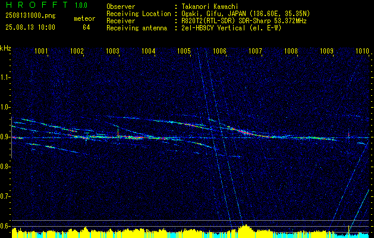This screenshot has width=374, height=238.
Task: Click the 1004 time axis marker
Action: click(x=149, y=51)
